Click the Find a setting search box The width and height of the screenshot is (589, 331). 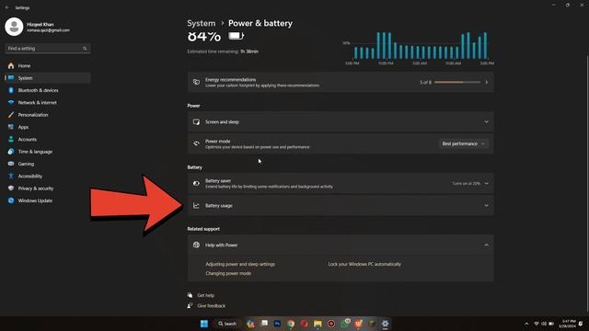point(47,49)
